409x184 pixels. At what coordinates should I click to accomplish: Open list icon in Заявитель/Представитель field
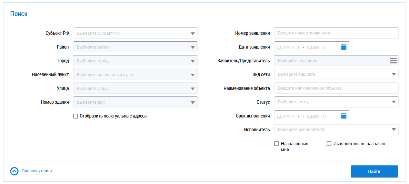[393, 61]
